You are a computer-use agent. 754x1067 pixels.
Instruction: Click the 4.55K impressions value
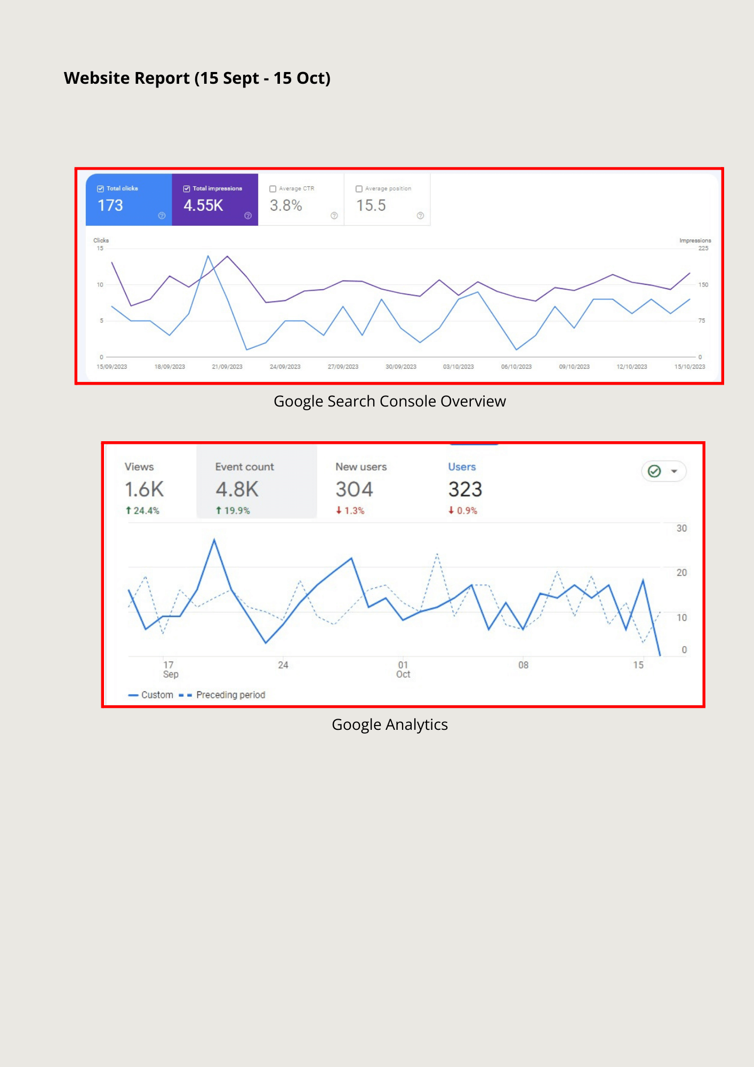203,205
